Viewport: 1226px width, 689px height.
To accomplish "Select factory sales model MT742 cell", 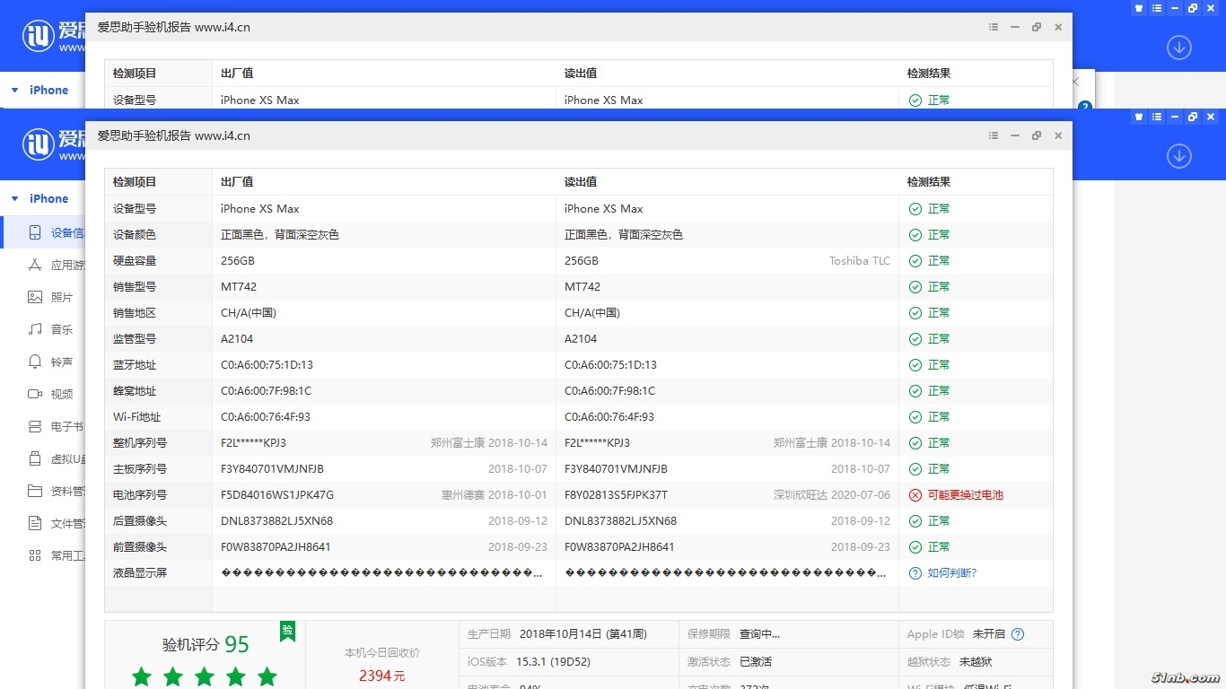I will point(239,287).
